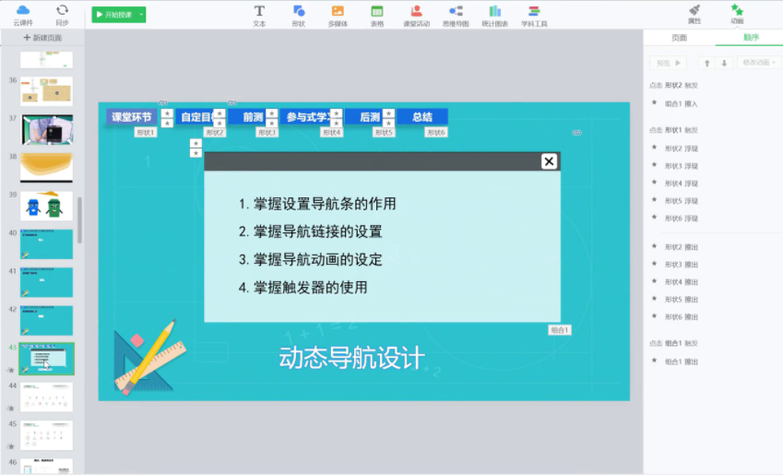Open the 多媒体 multimedia tool

coord(338,16)
